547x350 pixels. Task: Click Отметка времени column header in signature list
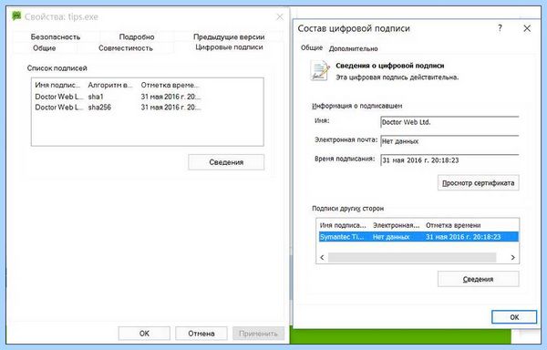click(x=170, y=85)
